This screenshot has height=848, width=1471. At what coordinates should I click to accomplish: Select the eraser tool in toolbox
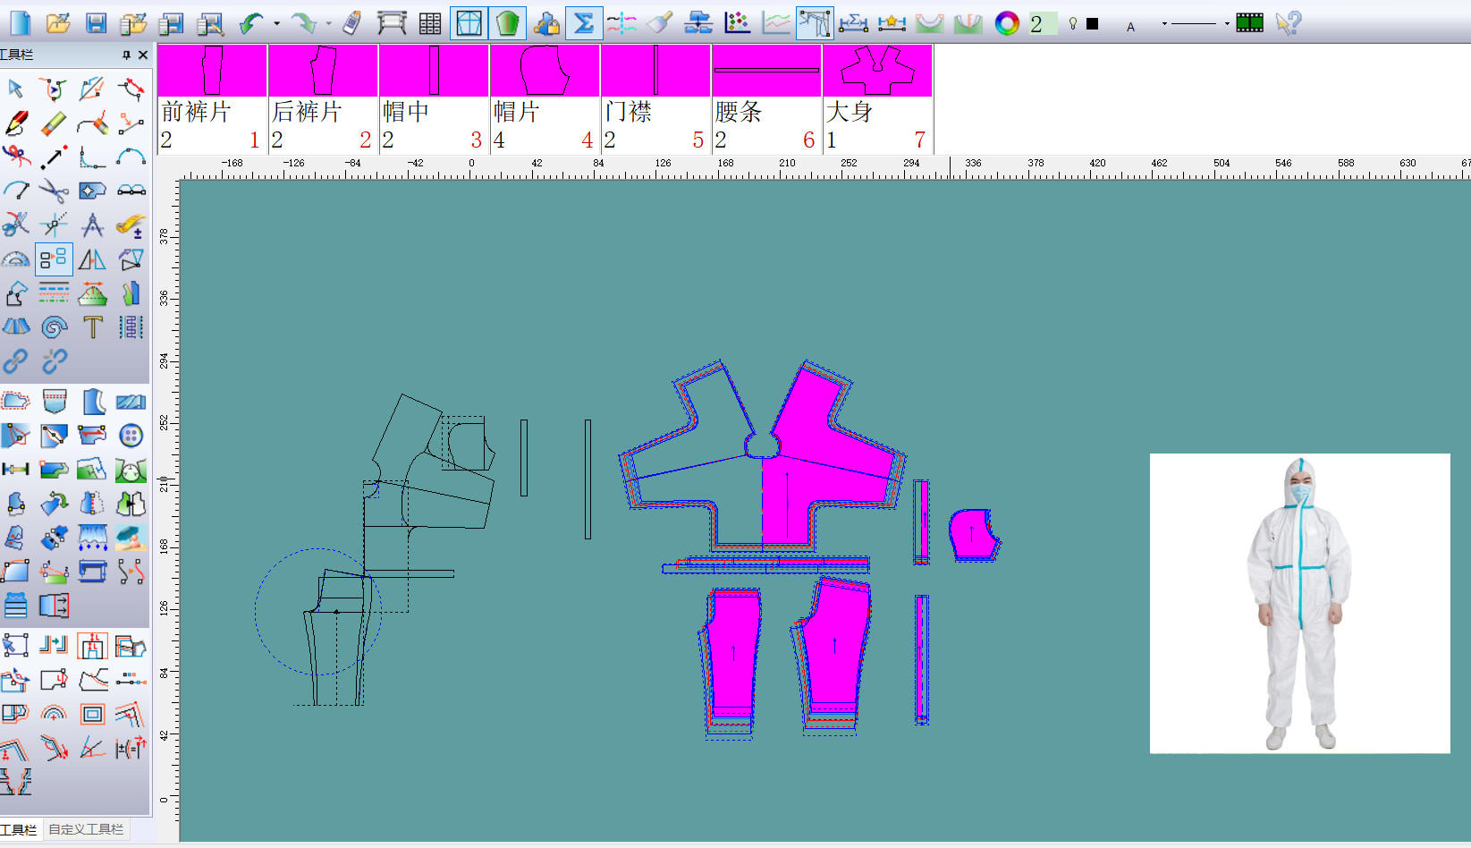[x=54, y=123]
